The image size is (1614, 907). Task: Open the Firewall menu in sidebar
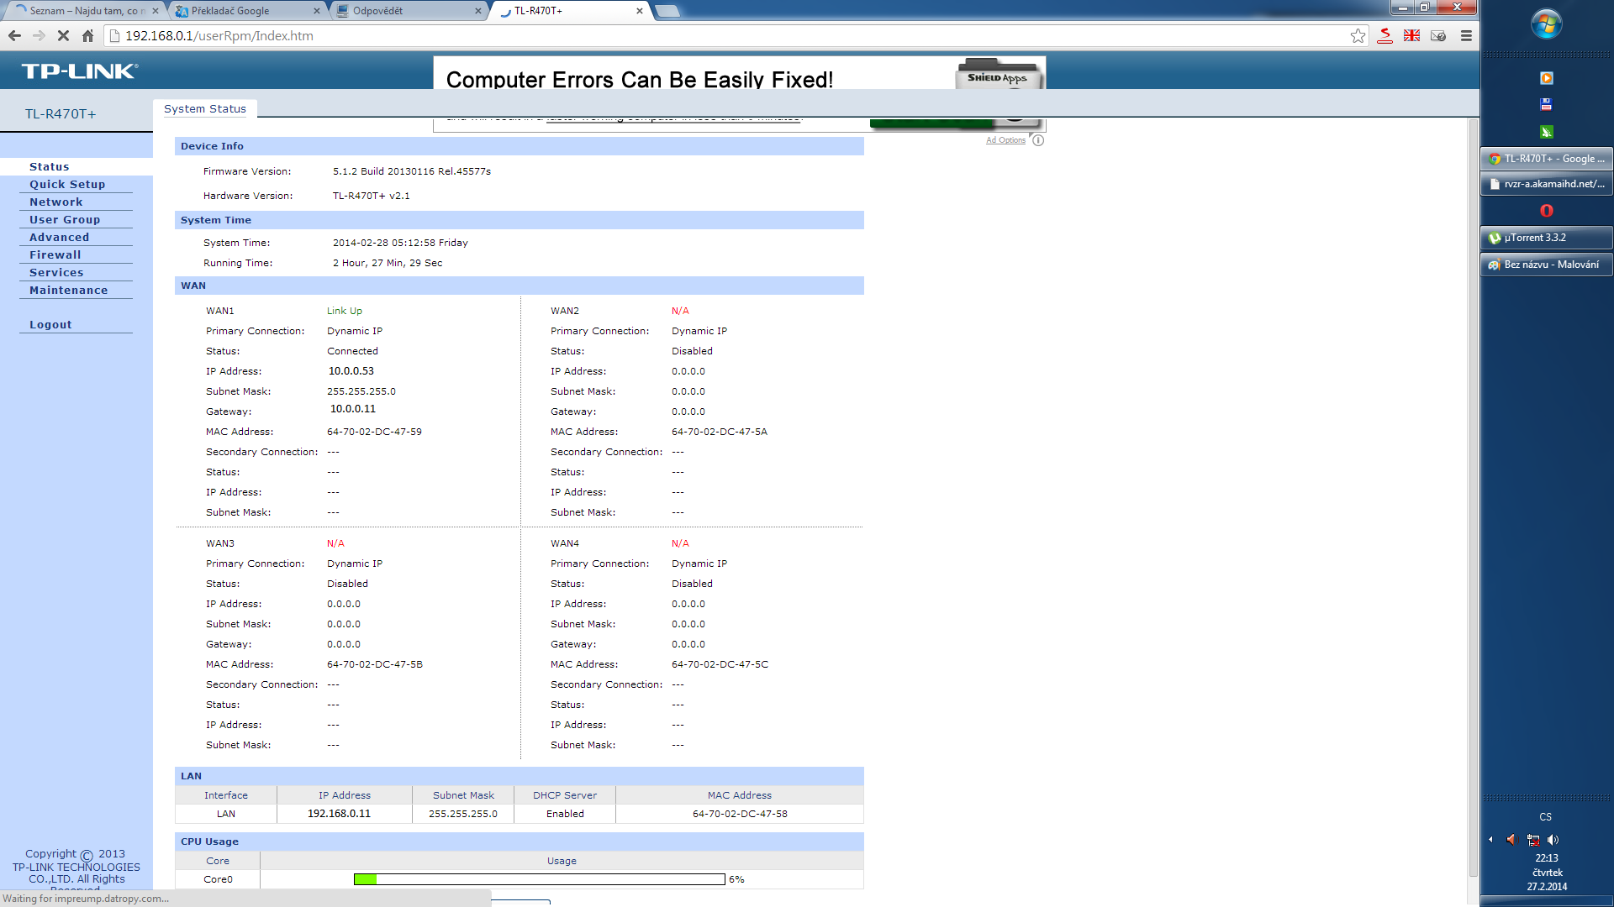coord(55,254)
